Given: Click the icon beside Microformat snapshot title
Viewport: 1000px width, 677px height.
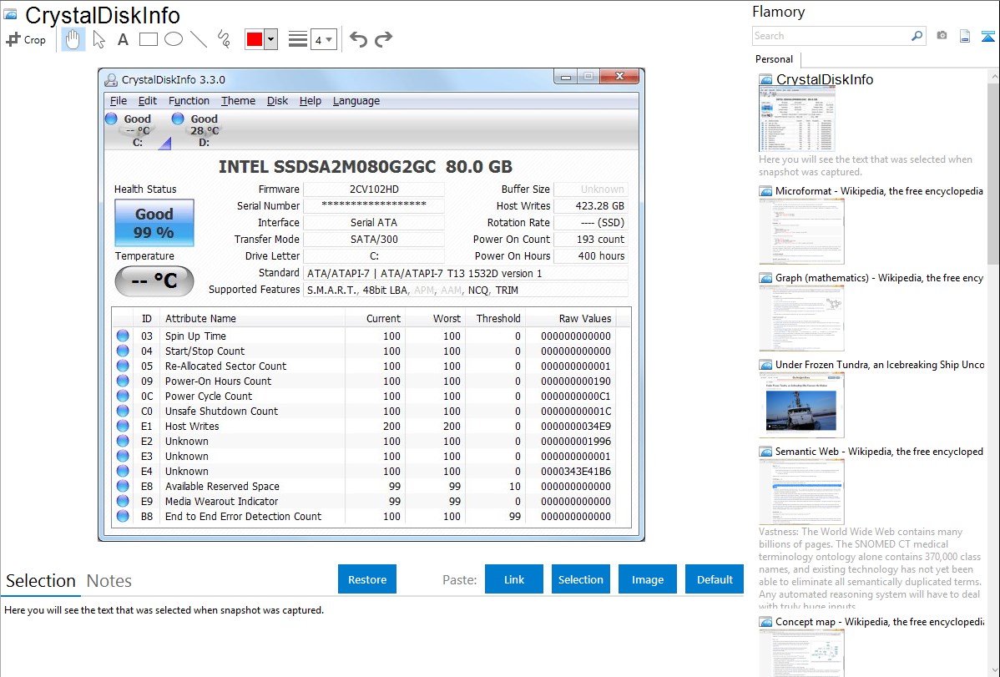Looking at the screenshot, I should pos(765,191).
